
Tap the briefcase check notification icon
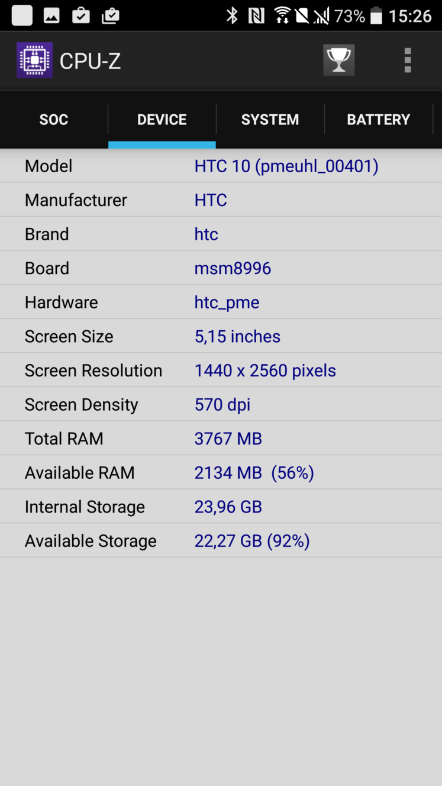[x=80, y=16]
